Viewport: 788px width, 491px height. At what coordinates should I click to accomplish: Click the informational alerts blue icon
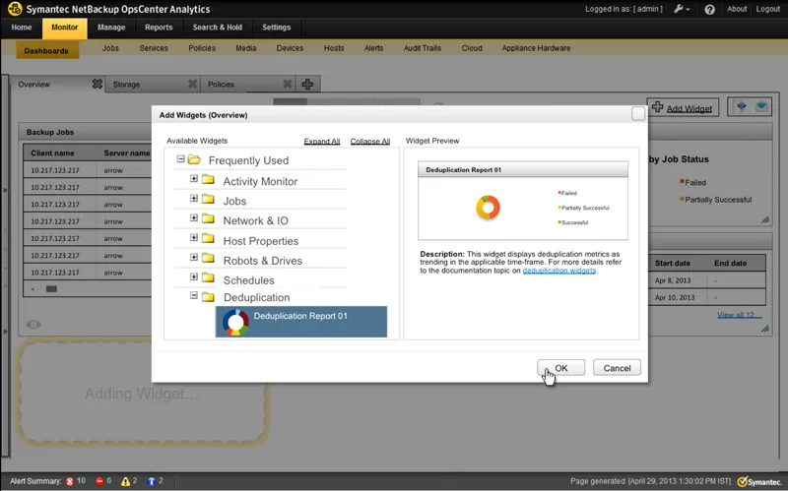click(152, 481)
